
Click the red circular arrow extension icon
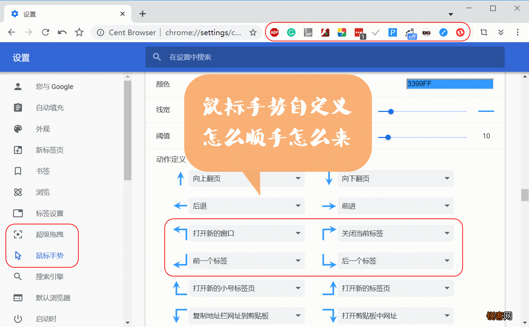coord(460,32)
